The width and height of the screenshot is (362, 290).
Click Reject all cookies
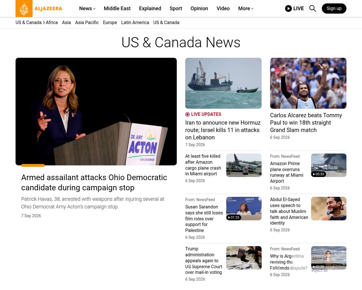(320, 270)
